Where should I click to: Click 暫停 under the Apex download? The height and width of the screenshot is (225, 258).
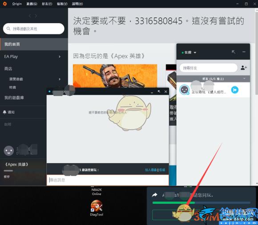tap(7, 177)
